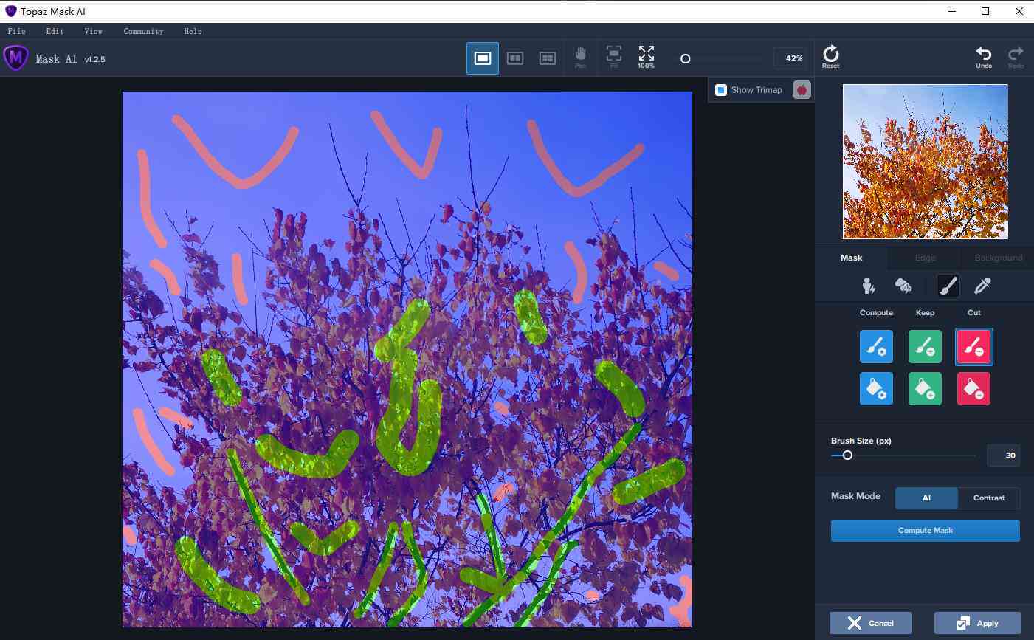Open the Help menu
1034x640 pixels.
(193, 32)
